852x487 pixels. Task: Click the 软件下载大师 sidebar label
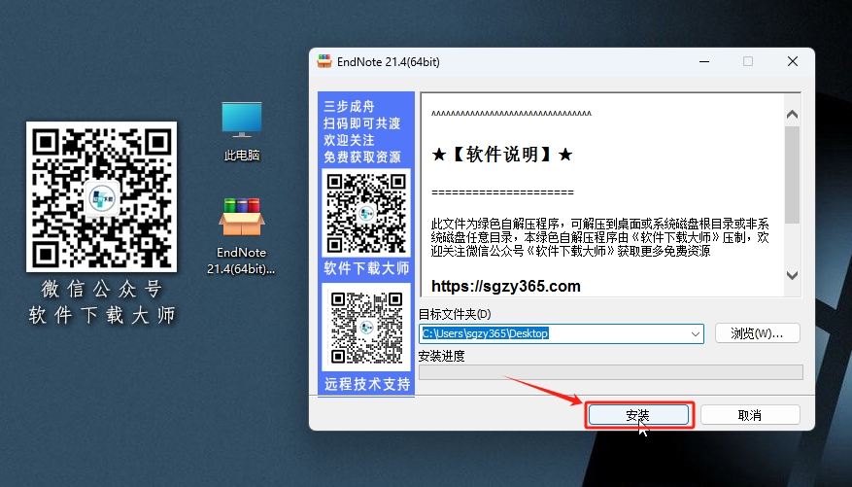click(x=366, y=268)
